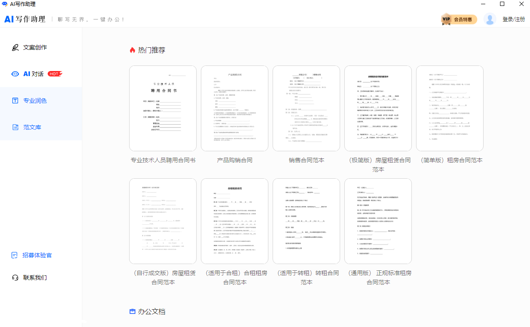
Task: Open (适用于转租)转租合同范本 thumbnail
Action: [306, 221]
